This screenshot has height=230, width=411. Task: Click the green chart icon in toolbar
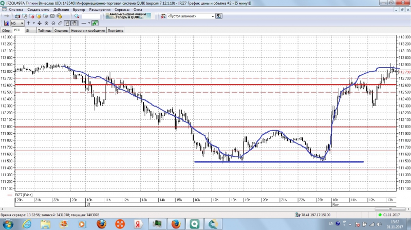pos(95,23)
